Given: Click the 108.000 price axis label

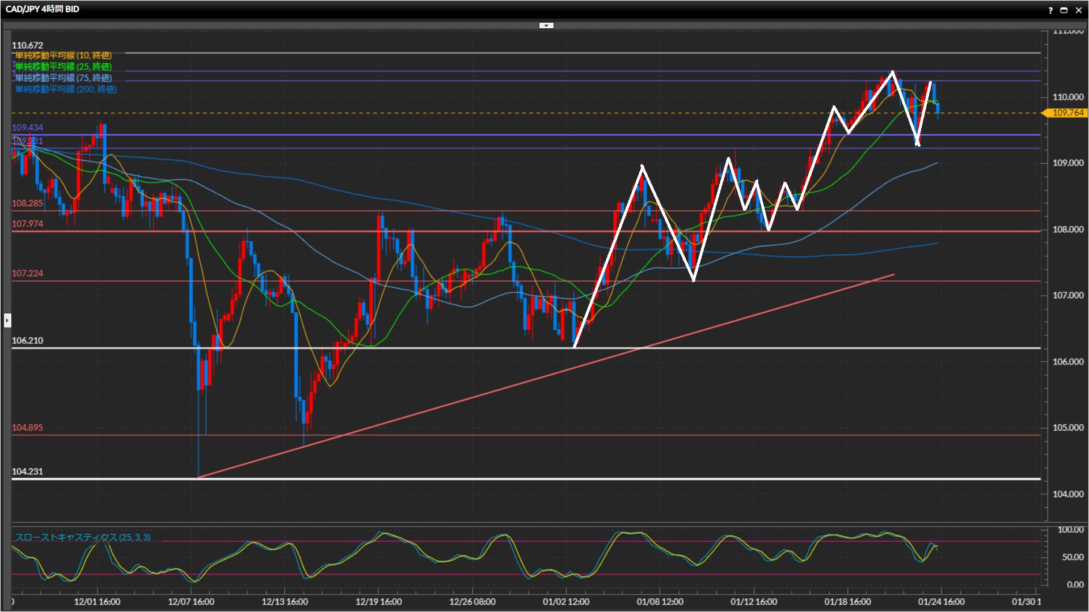Looking at the screenshot, I should click(x=1067, y=229).
